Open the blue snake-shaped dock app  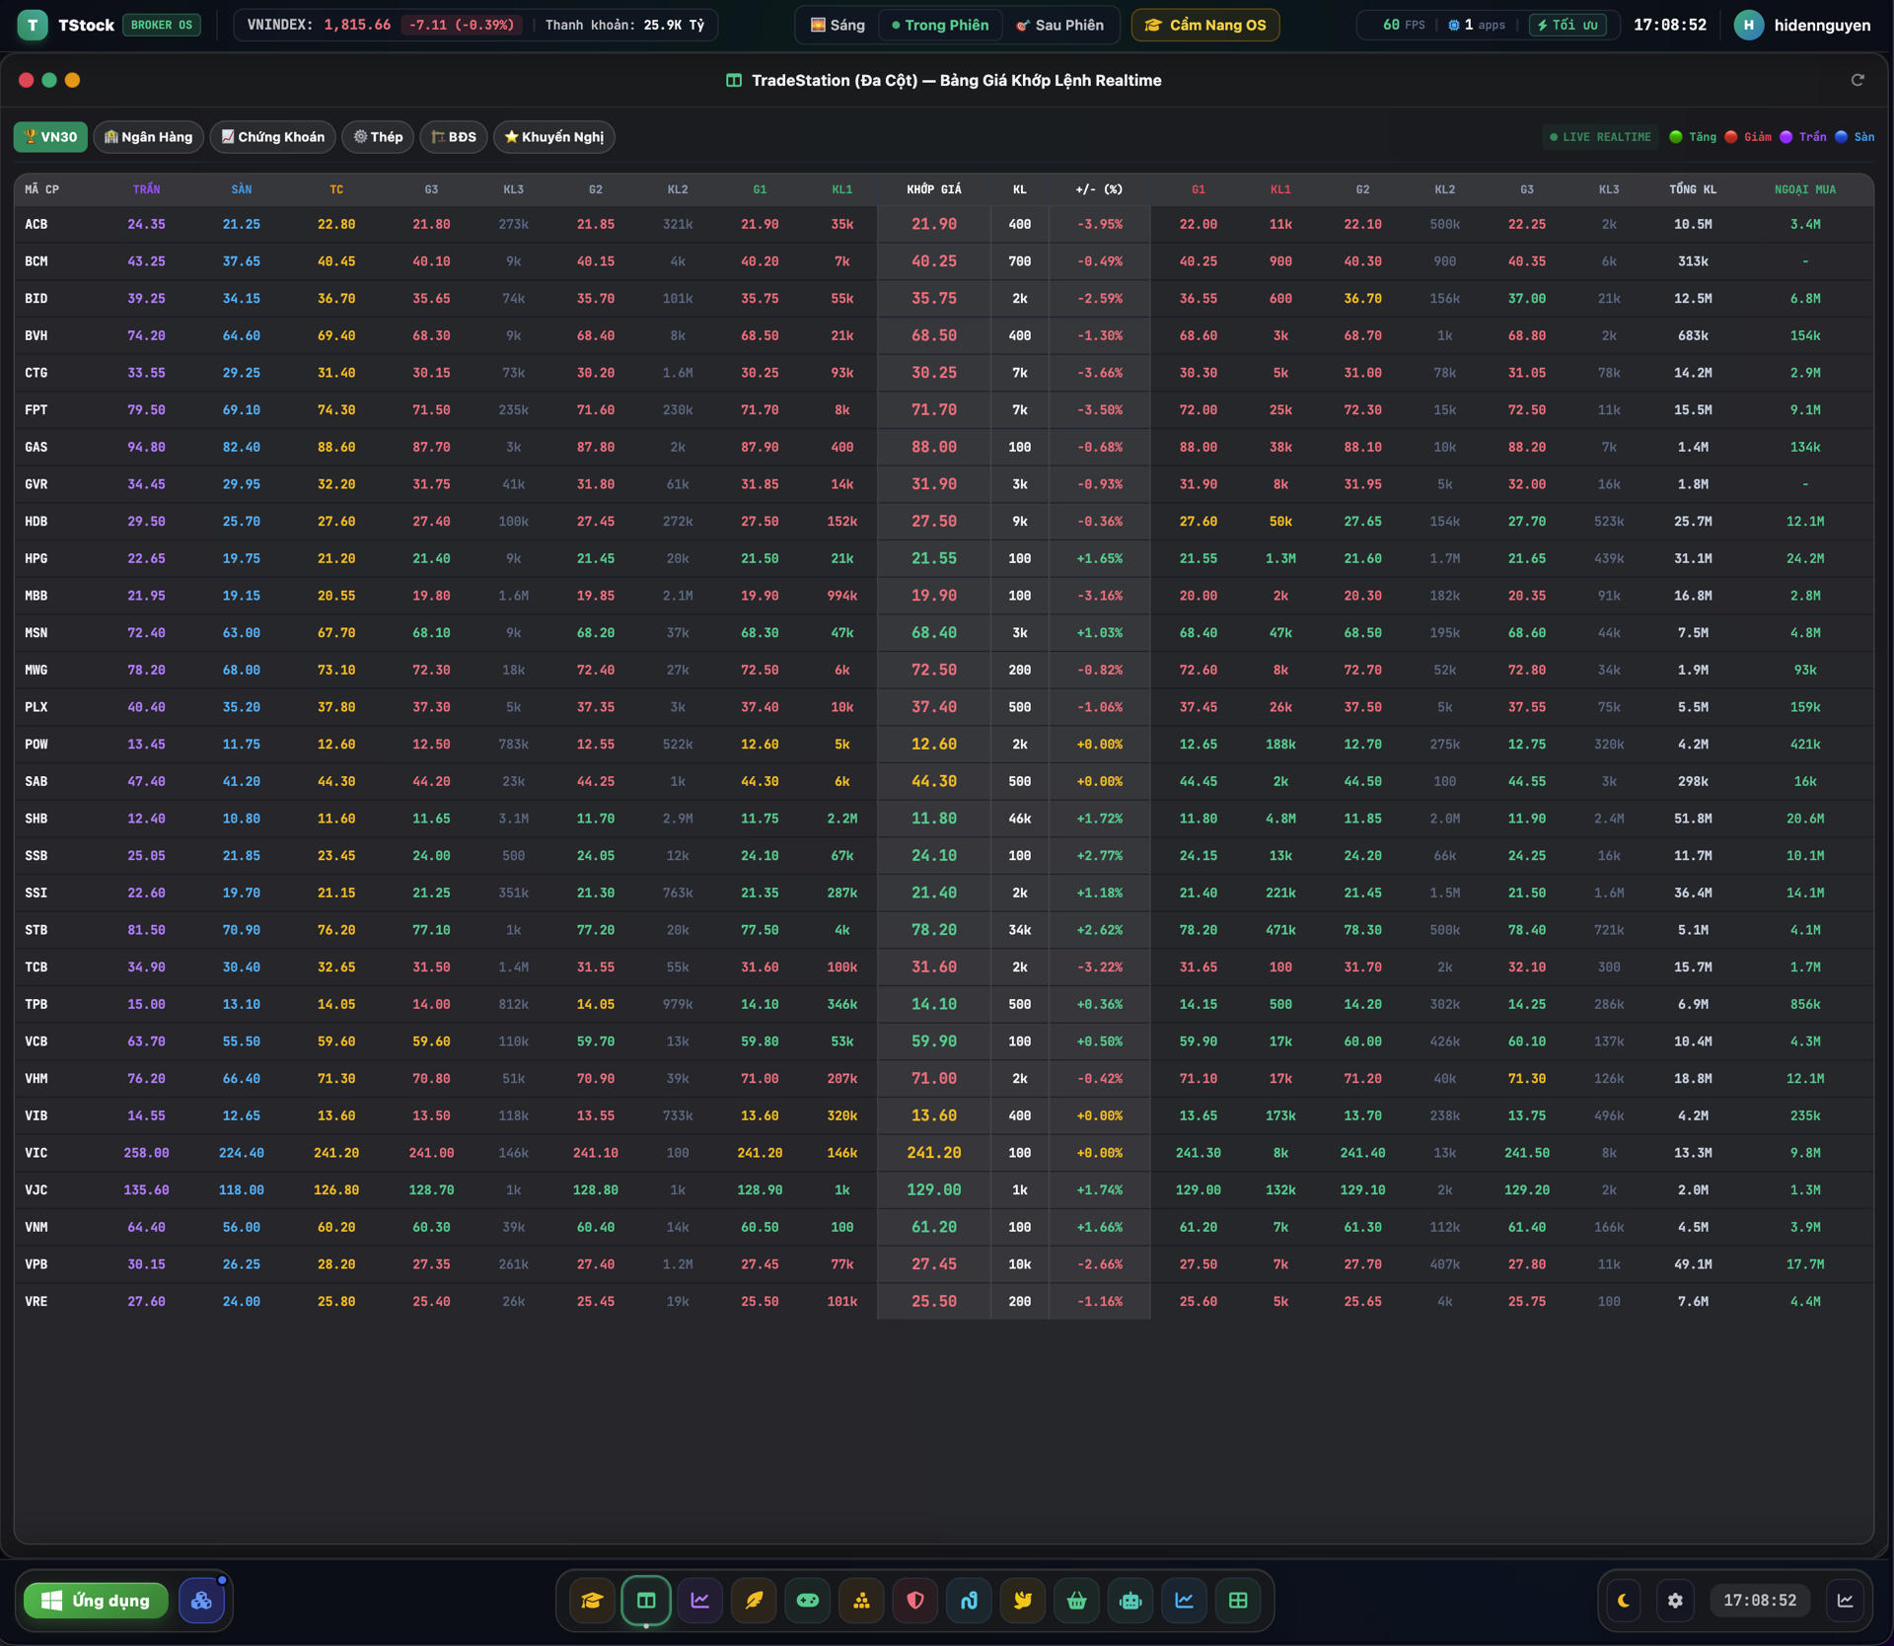969,1601
